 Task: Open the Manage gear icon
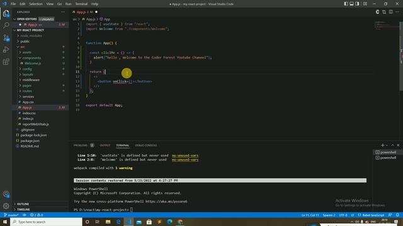pyautogui.click(x=6, y=206)
